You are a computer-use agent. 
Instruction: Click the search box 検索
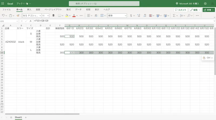click(x=104, y=3)
